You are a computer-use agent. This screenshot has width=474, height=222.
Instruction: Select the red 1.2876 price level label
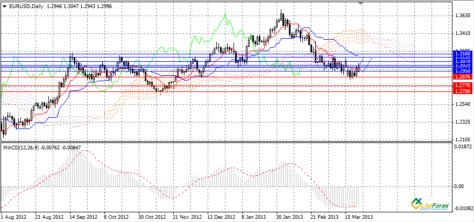pyautogui.click(x=462, y=78)
